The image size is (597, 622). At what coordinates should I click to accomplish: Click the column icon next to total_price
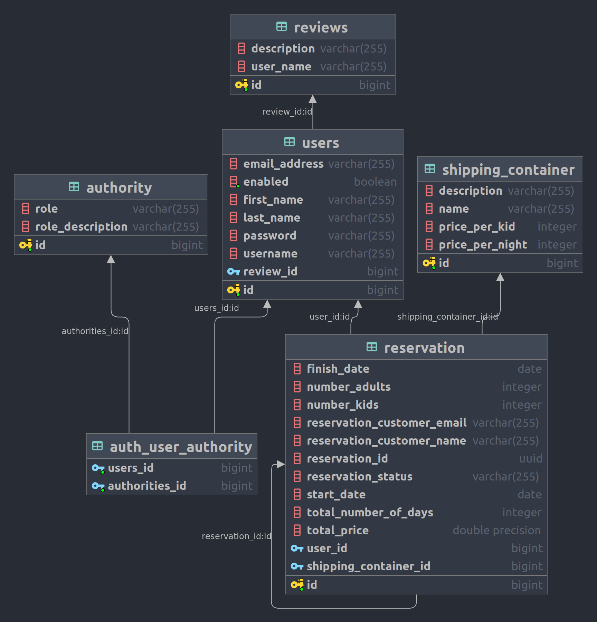click(297, 530)
